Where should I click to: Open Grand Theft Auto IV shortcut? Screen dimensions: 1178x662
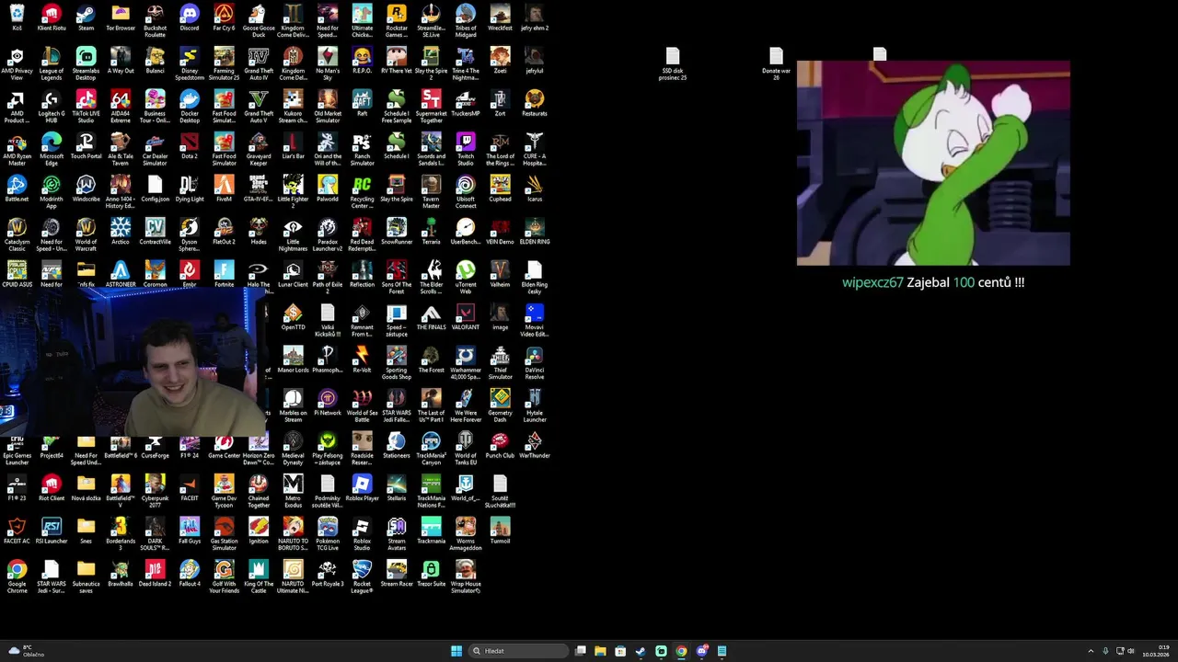(x=259, y=63)
